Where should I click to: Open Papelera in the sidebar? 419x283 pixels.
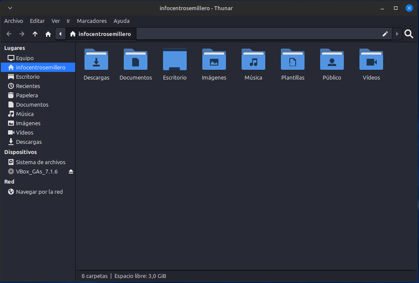[x=38, y=95]
